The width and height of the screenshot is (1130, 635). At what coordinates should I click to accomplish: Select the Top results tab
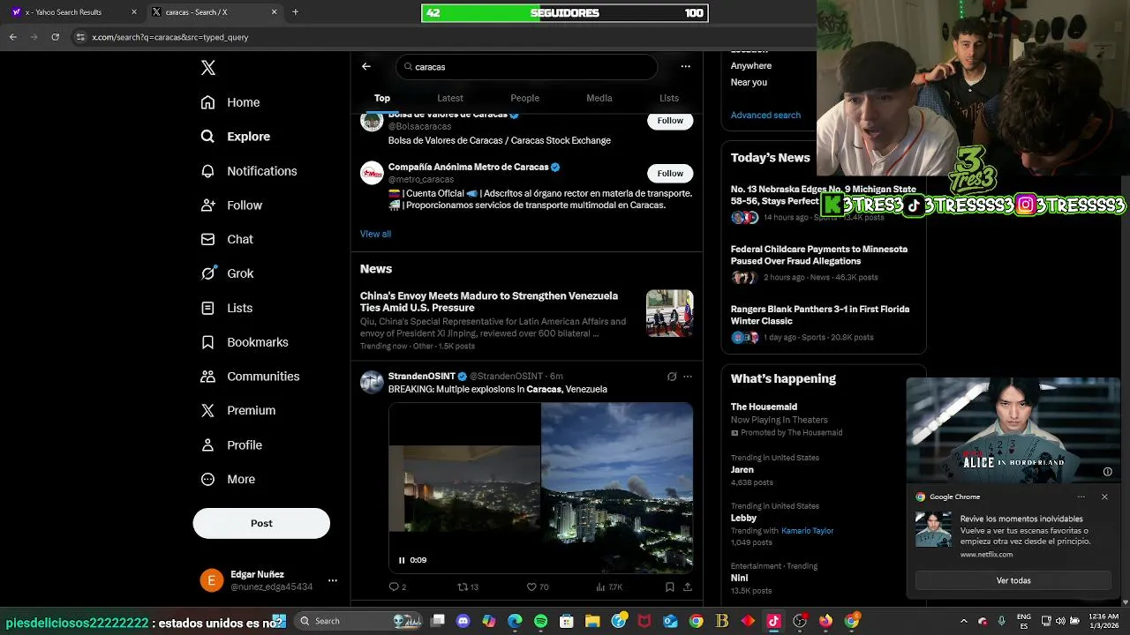(x=382, y=98)
